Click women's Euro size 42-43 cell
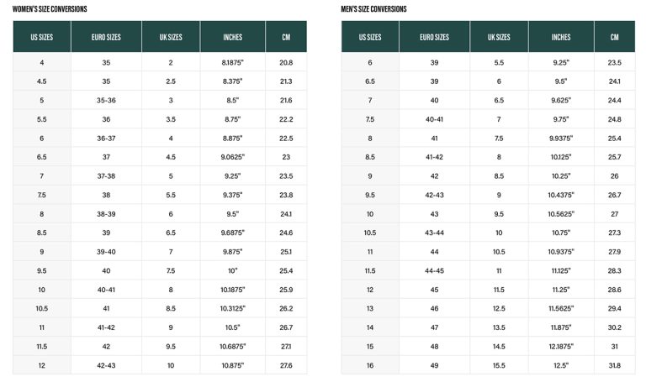 point(106,365)
